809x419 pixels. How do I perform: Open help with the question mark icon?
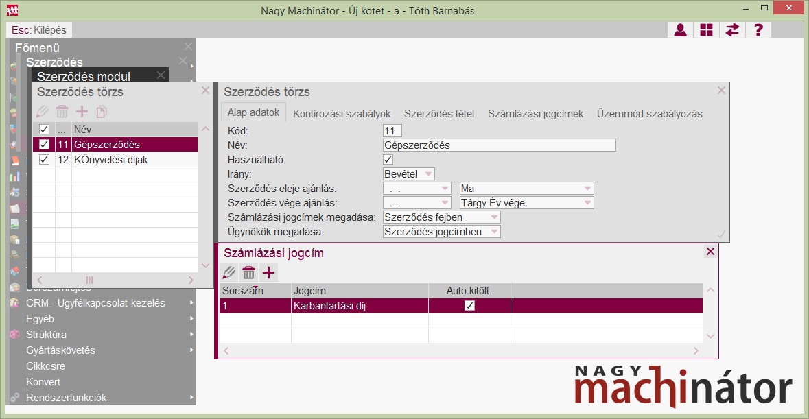[x=758, y=30]
